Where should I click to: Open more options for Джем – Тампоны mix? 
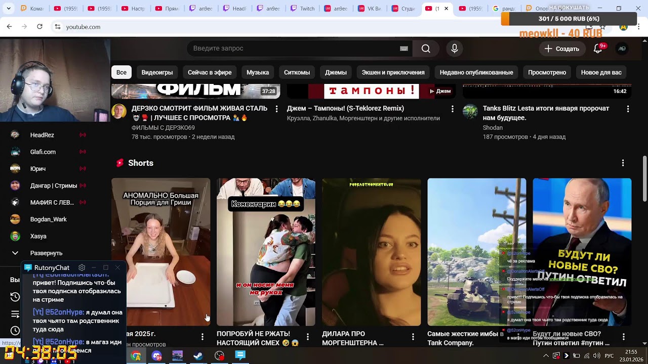pos(453,109)
